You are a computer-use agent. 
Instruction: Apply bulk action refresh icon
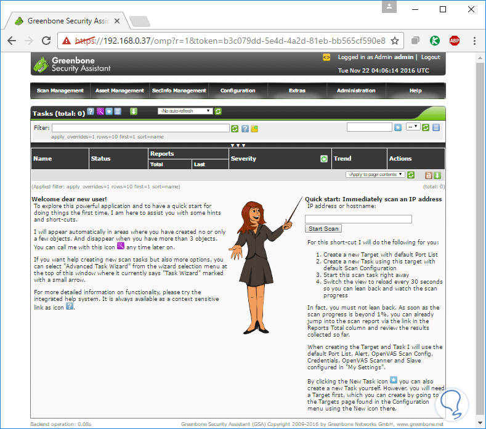[x=411, y=175]
